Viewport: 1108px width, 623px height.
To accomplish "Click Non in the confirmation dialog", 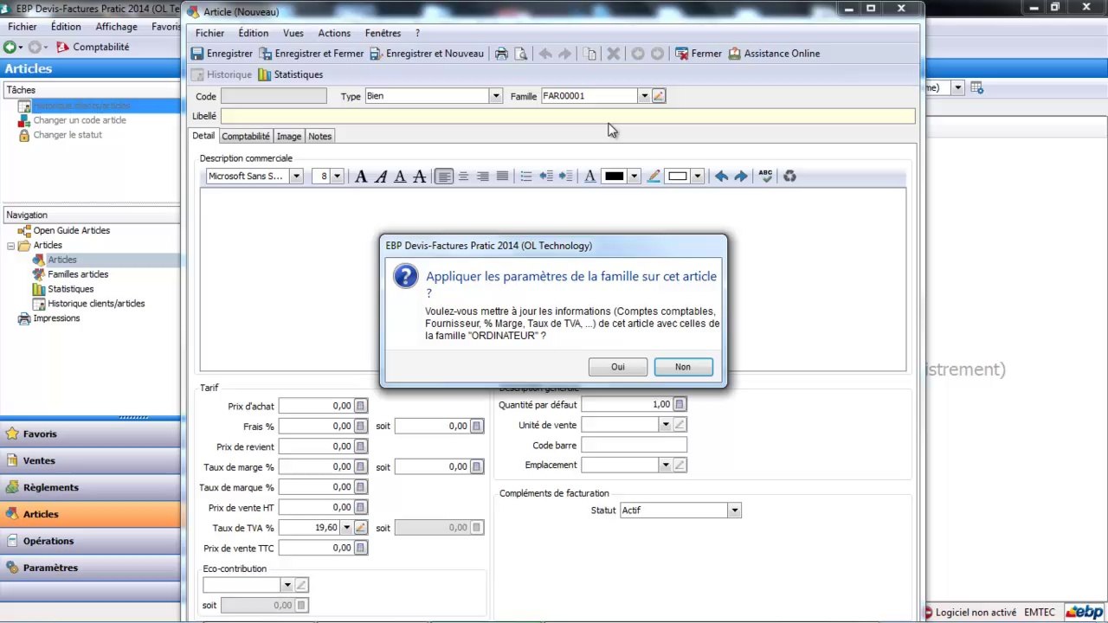I will [683, 367].
